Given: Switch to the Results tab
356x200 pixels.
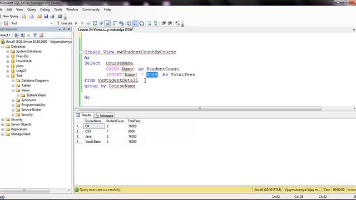Looking at the screenshot, I should tap(83, 115).
